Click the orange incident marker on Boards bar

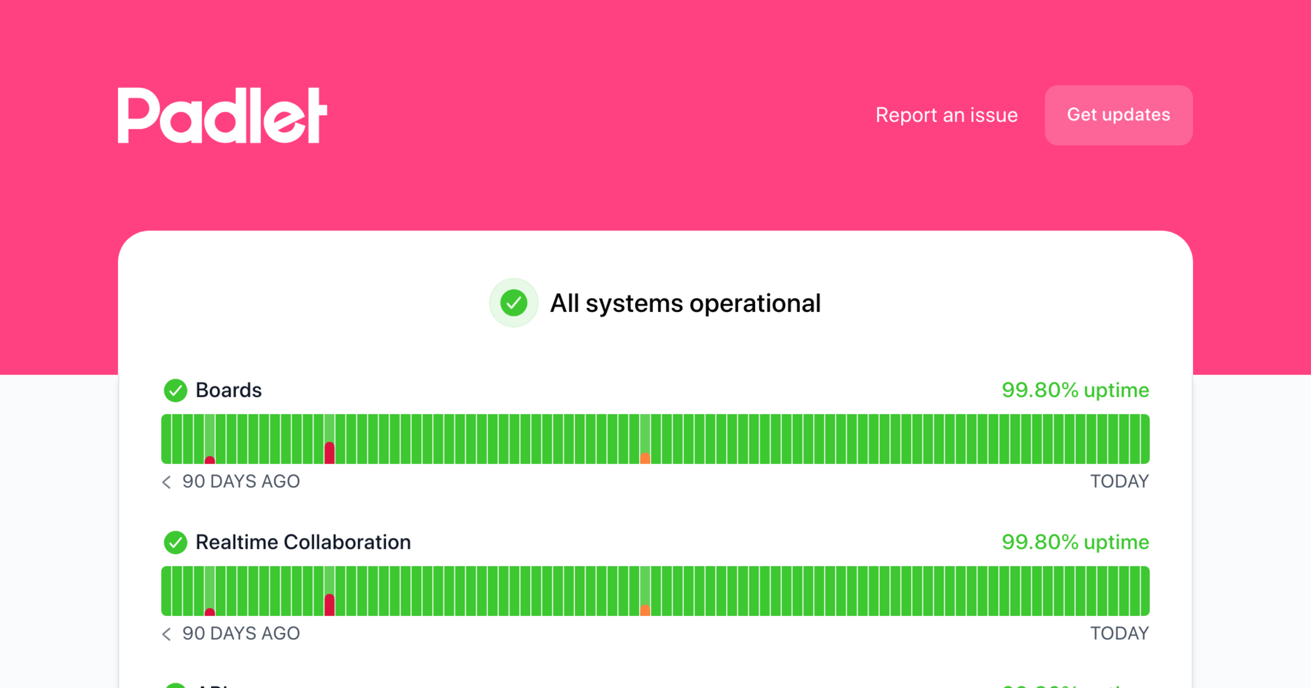(x=646, y=458)
